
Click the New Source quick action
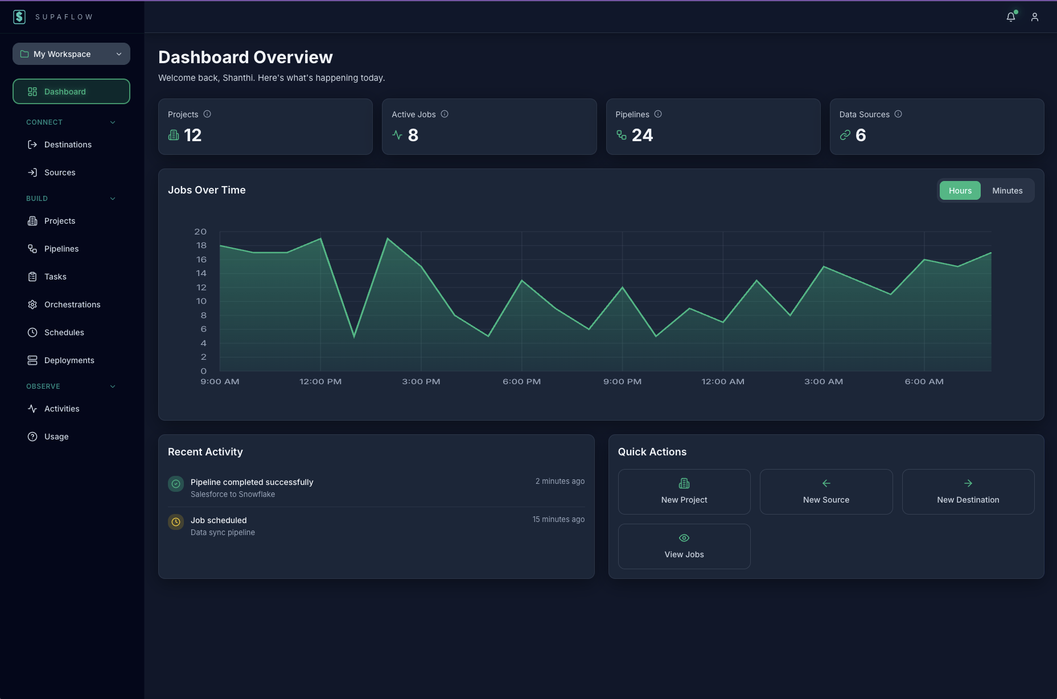point(826,492)
